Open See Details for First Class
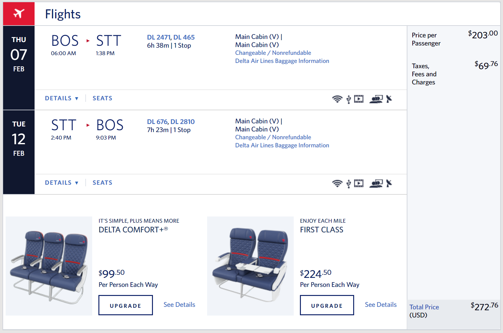This screenshot has height=333, width=503. pyautogui.click(x=381, y=305)
